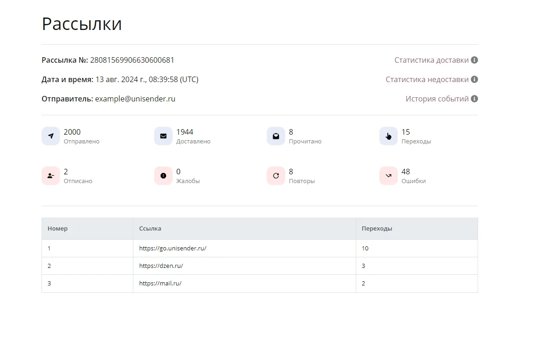Click info icon beside Статистика доставки
The image size is (533, 350).
474,60
